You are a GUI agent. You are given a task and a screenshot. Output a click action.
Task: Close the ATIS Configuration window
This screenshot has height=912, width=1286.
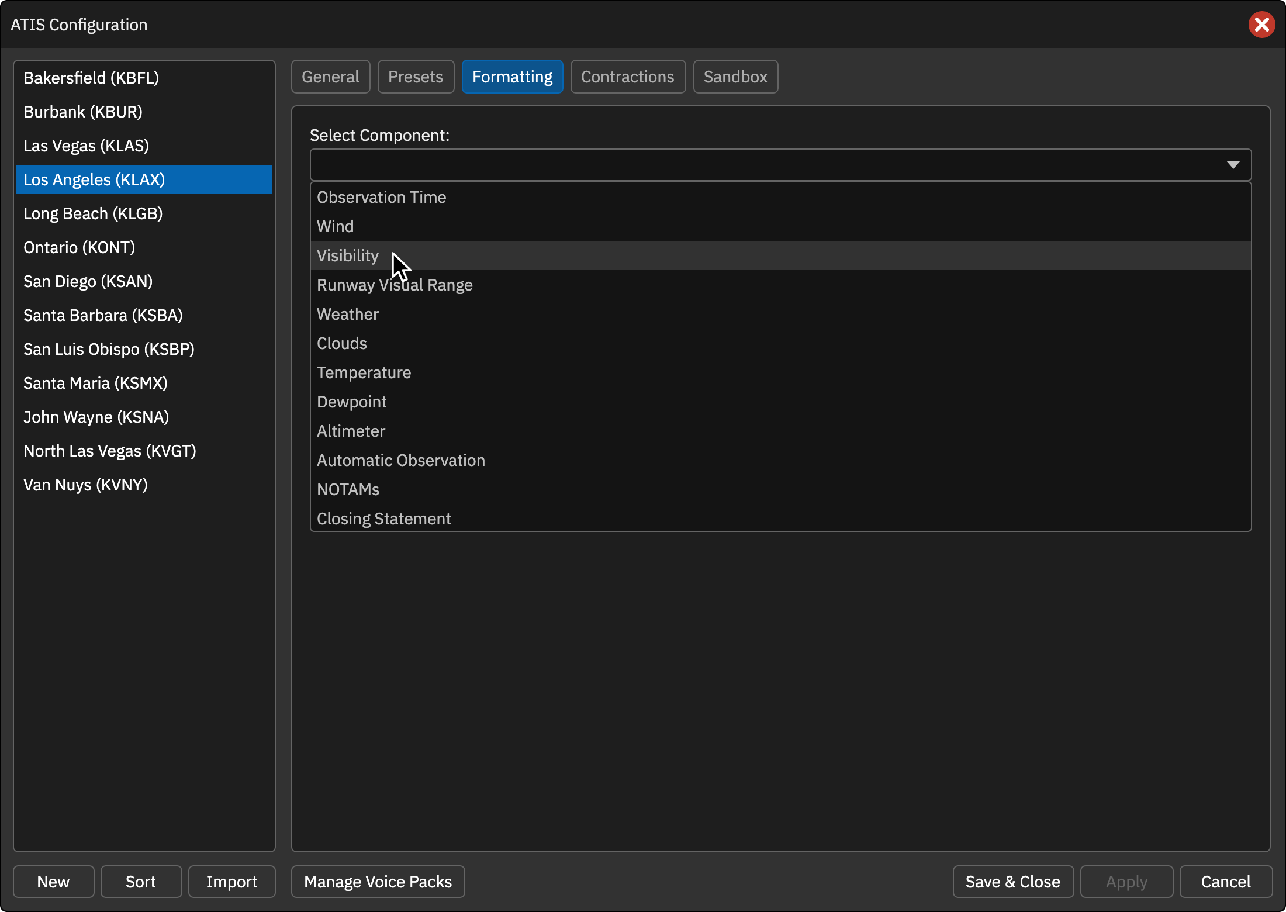click(x=1261, y=25)
